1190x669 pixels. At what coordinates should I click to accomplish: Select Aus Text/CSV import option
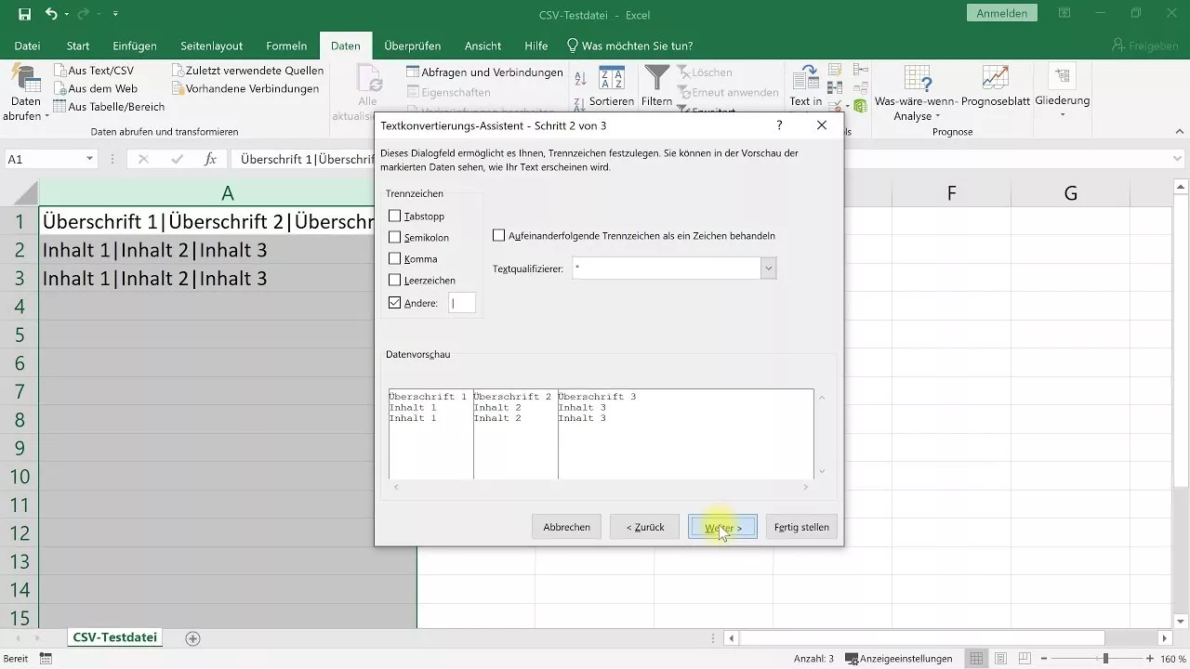pos(102,71)
